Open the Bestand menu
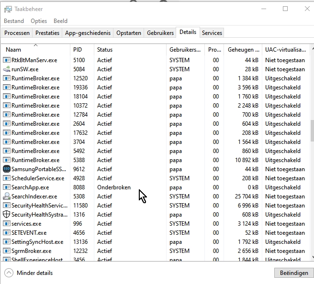Screen dimensions: 314x284 coord(14,21)
